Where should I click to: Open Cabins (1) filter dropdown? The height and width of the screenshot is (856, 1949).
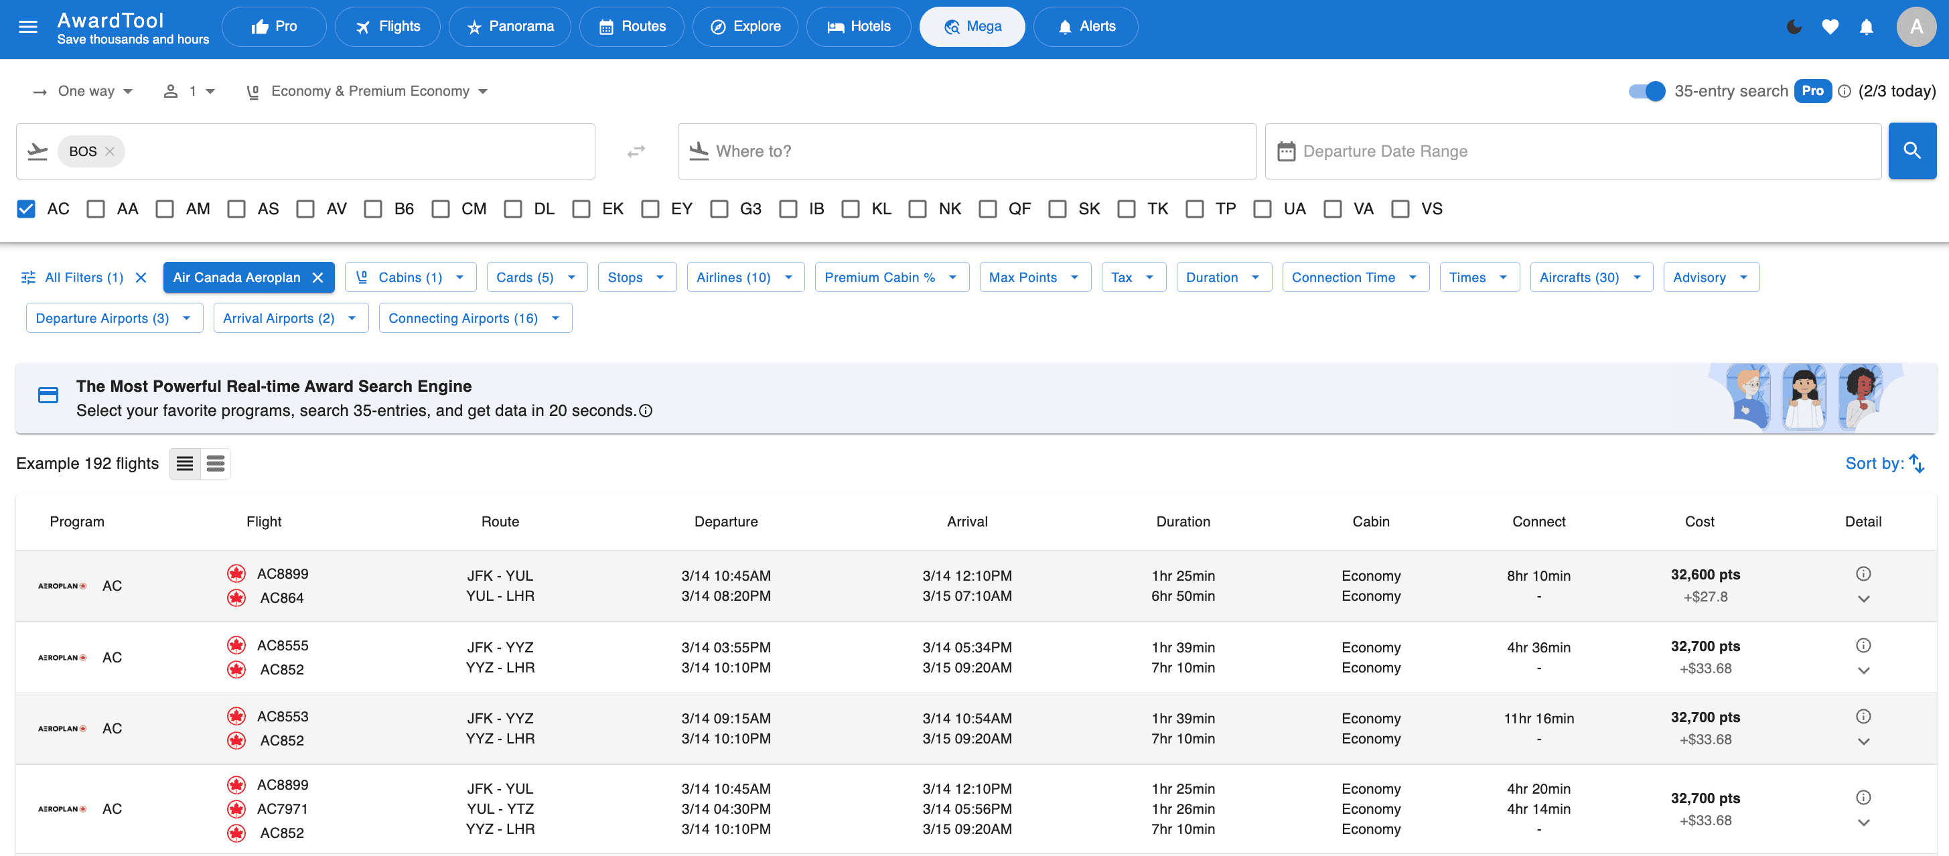[x=410, y=278]
